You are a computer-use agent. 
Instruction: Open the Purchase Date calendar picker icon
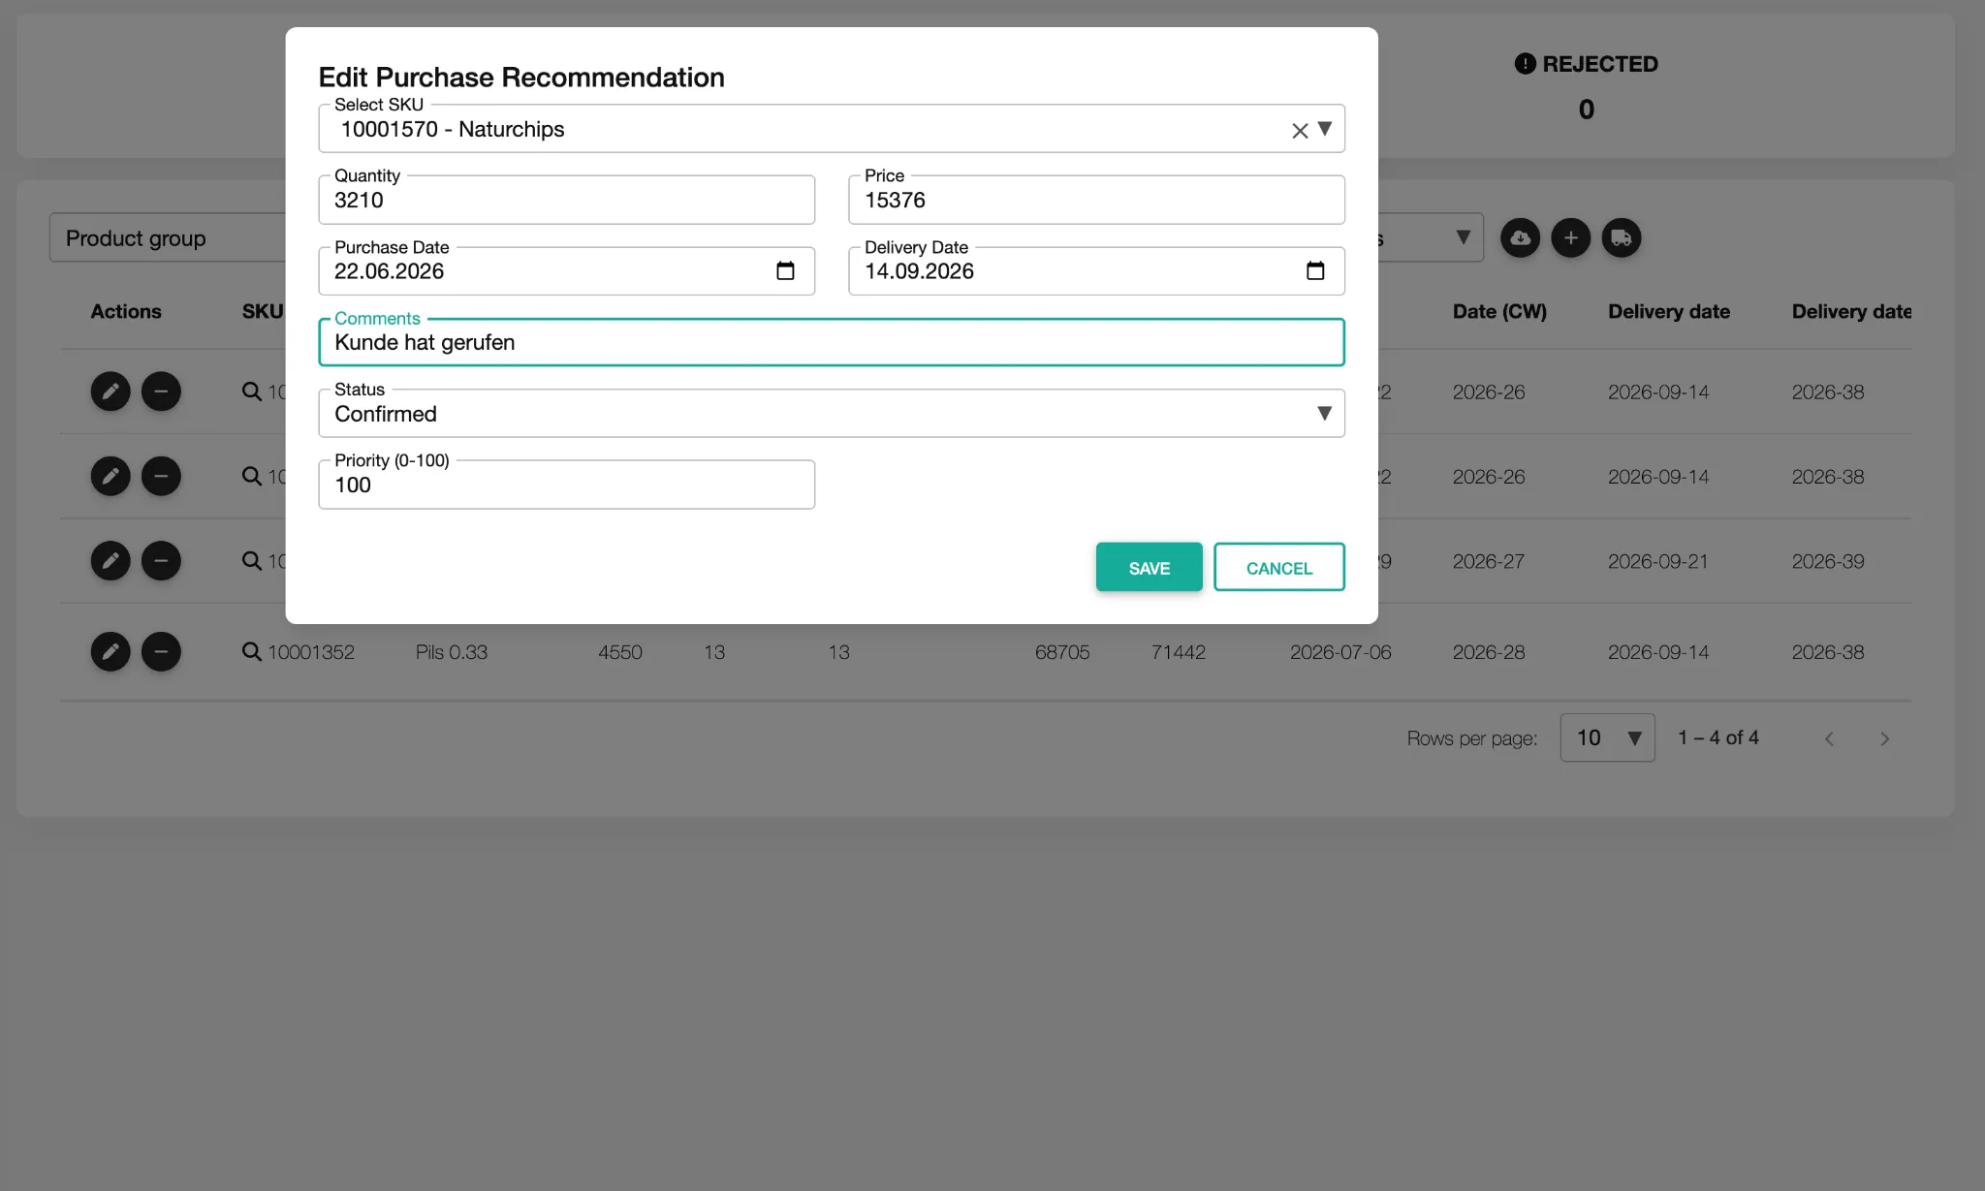785,271
